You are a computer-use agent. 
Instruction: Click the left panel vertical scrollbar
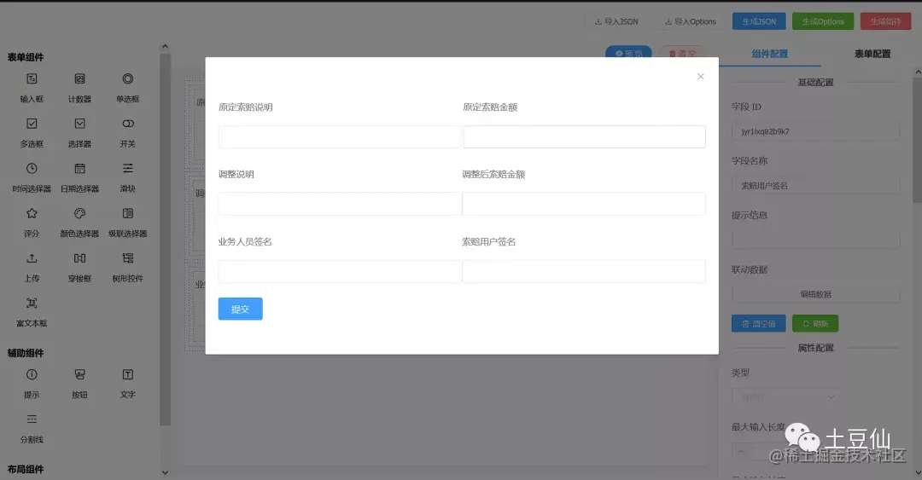click(165, 240)
